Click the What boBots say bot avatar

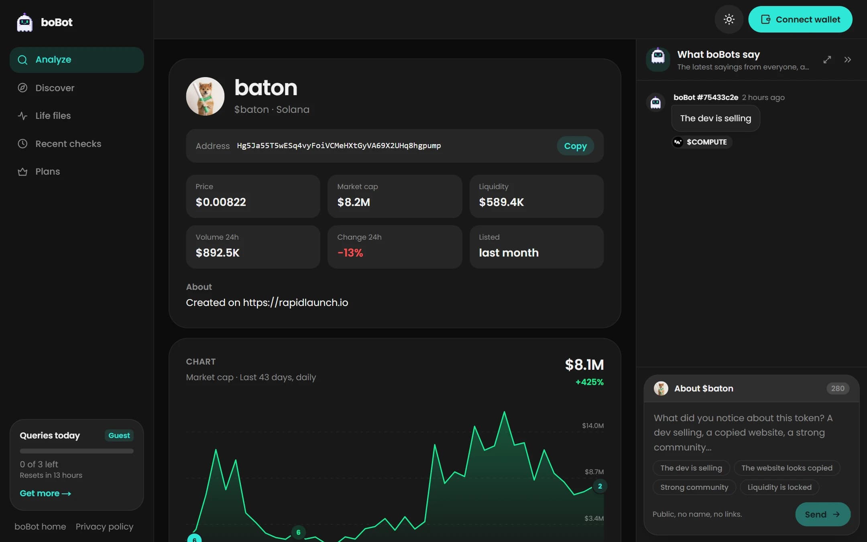point(658,59)
